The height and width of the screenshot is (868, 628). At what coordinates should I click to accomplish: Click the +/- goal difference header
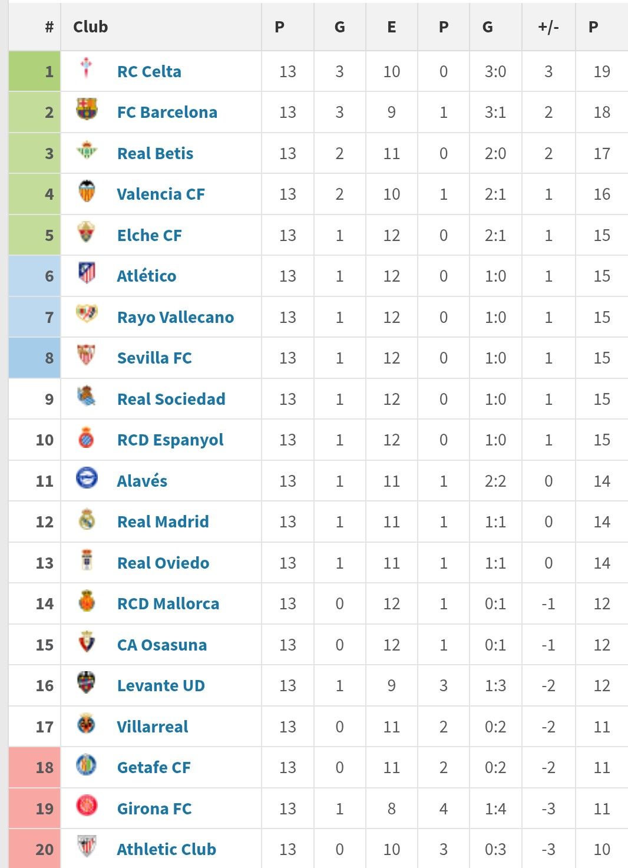(x=548, y=27)
